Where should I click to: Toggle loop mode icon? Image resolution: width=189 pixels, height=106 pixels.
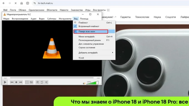[x=42, y=82]
